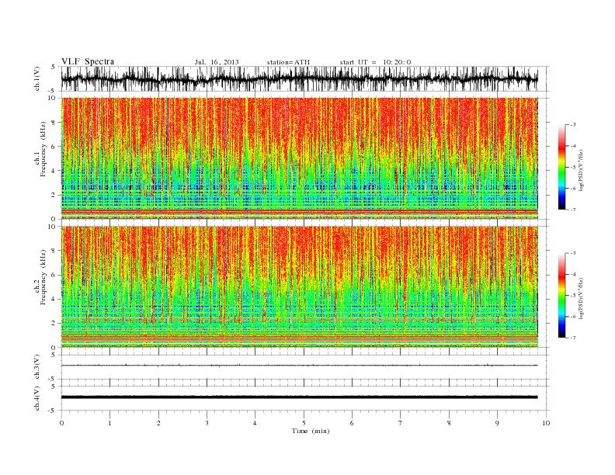Click the "-7" label on ch.2 color scale
The height and width of the screenshot is (475, 615).
point(573,338)
